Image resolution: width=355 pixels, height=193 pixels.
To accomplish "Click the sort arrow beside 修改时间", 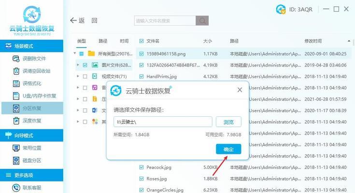I will pos(349,41).
